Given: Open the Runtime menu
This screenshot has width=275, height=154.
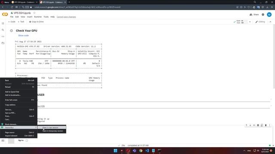Looking at the screenshot, I should [x=38, y=17].
